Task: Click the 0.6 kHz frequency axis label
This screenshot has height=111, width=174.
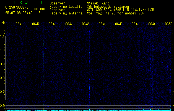Action: pos(2,105)
